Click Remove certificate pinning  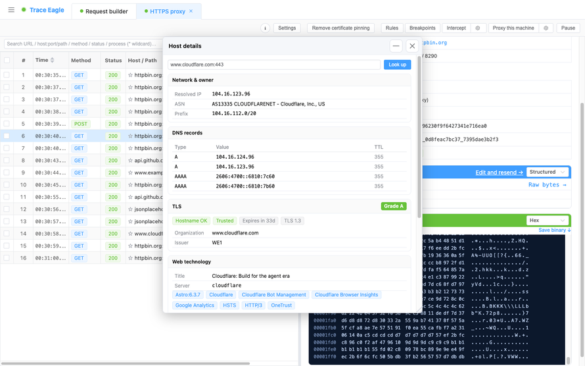pos(340,28)
